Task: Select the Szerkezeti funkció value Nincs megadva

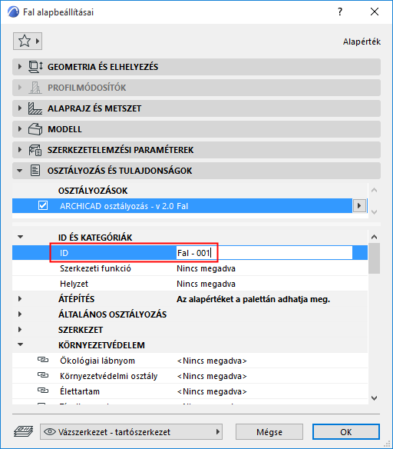Action: click(206, 268)
